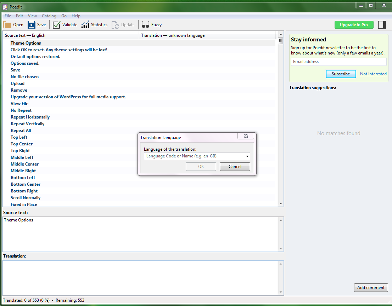Toggle the sidebar panel icon
392x306 pixels.
382,25
